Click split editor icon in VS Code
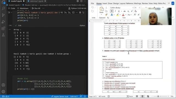 click(81, 1)
